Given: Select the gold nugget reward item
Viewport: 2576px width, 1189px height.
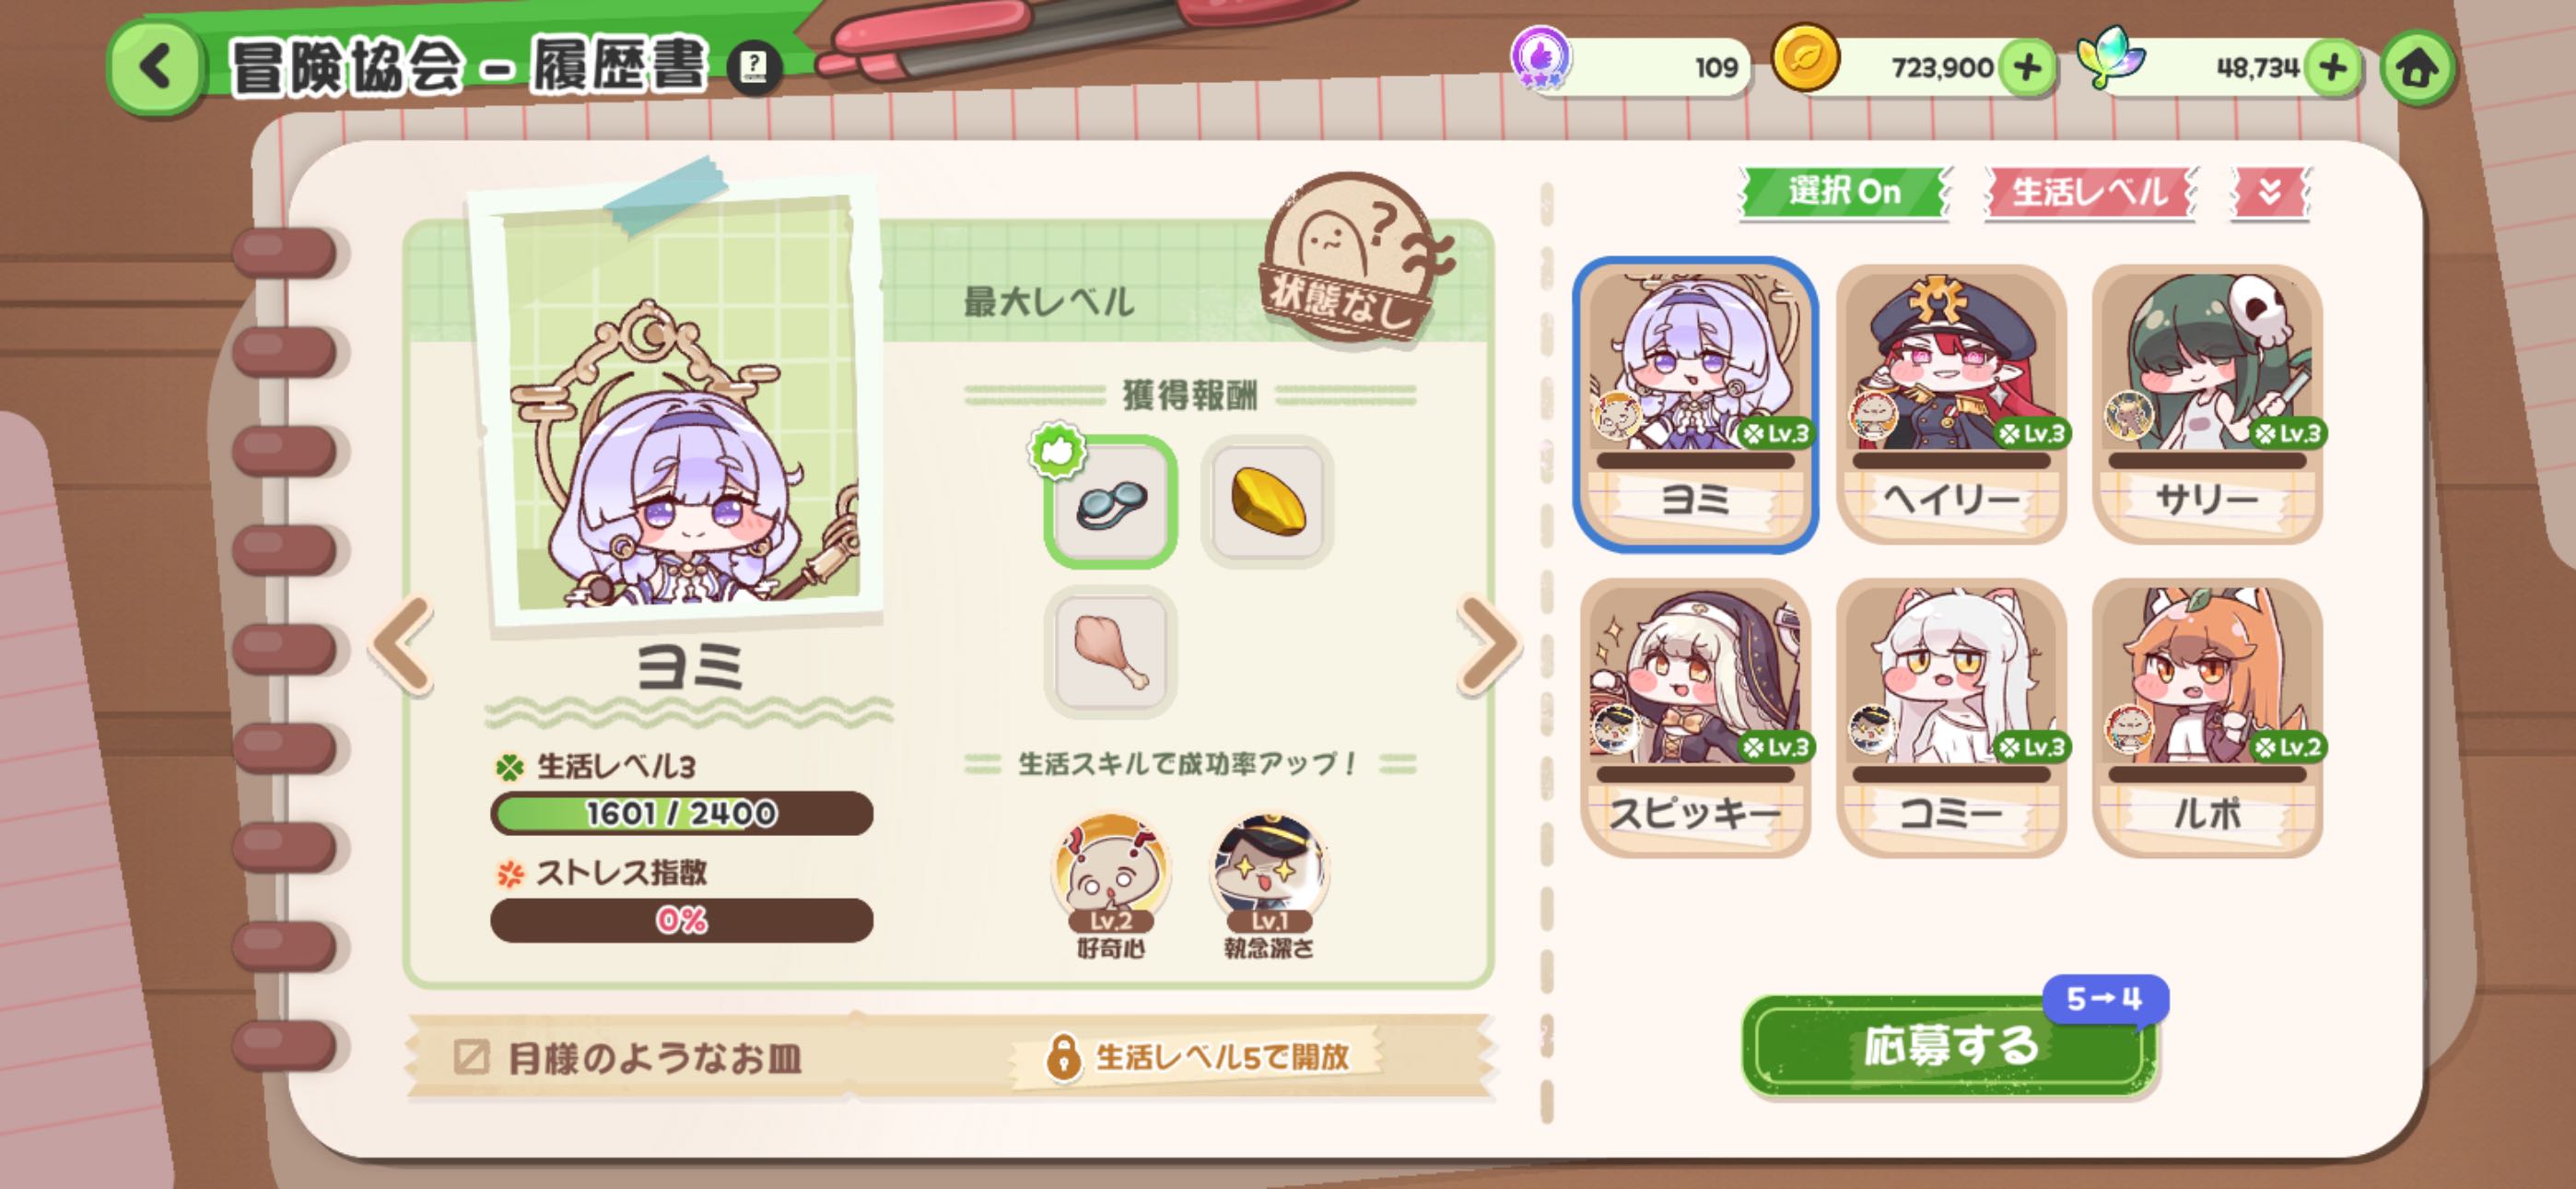Looking at the screenshot, I should (1267, 501).
